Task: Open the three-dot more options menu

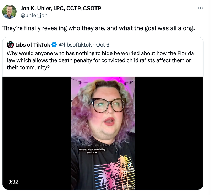Action: [x=200, y=8]
